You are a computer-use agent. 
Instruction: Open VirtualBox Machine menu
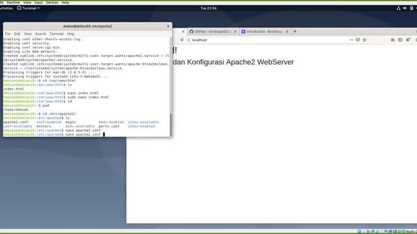[13, 3]
